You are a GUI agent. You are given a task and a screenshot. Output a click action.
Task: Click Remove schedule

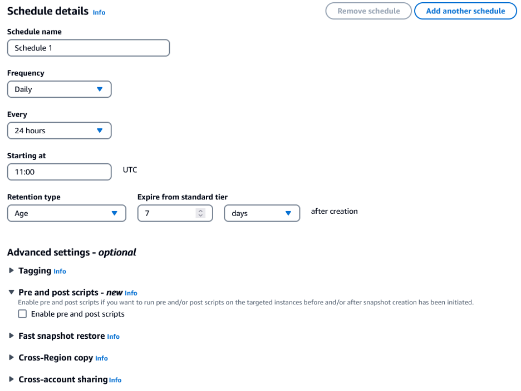point(368,11)
